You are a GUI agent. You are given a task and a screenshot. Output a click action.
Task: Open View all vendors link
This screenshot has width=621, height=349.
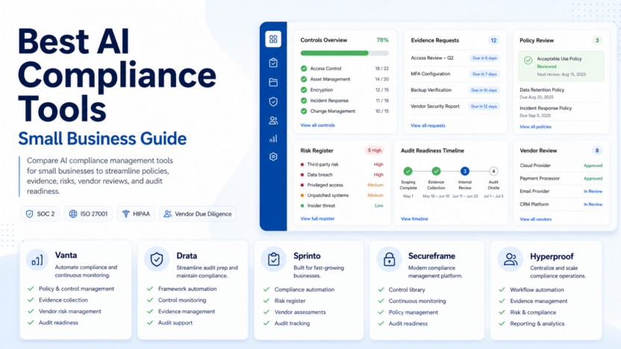coord(535,219)
